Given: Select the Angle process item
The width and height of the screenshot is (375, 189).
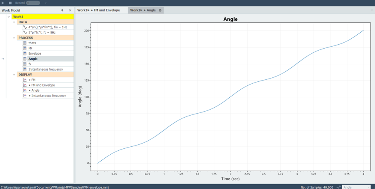Looking at the screenshot, I should [x=48, y=59].
